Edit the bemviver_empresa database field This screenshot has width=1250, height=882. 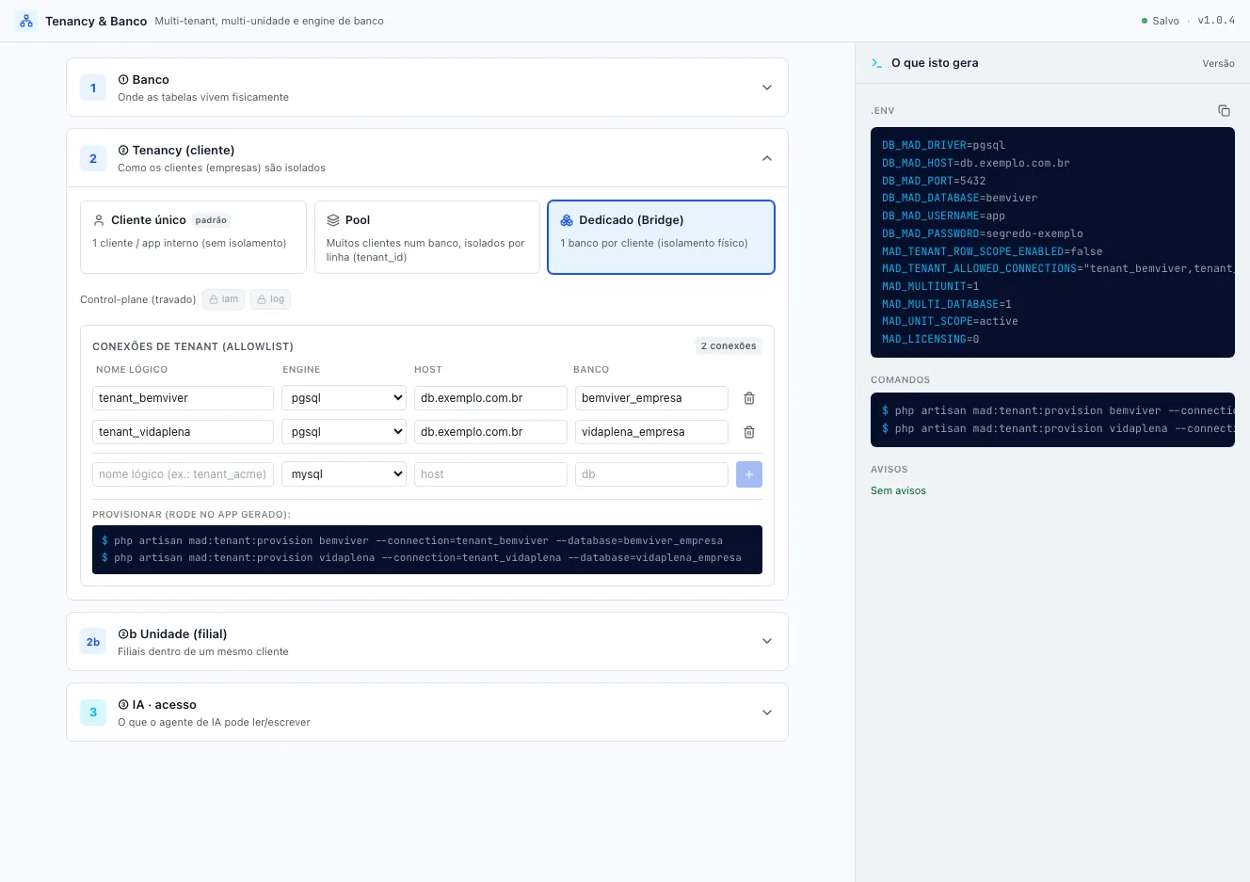click(x=651, y=398)
